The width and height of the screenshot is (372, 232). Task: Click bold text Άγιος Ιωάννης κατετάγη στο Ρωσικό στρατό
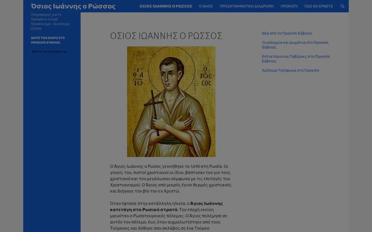[166, 206]
